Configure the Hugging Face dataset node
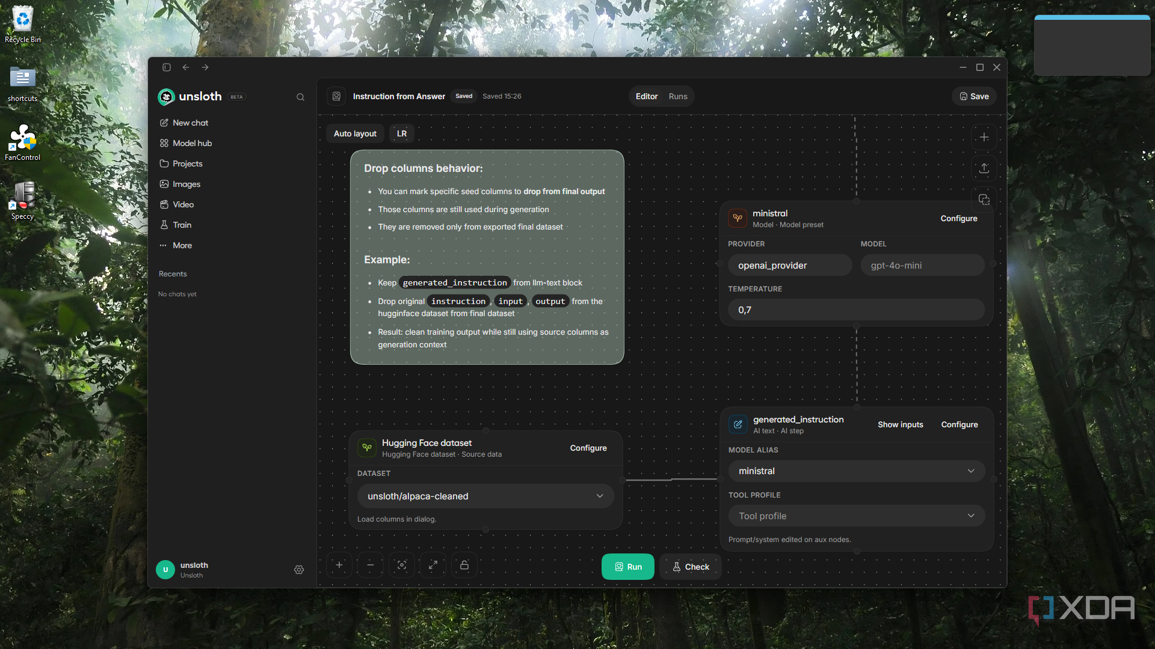Image resolution: width=1155 pixels, height=649 pixels. pos(588,448)
